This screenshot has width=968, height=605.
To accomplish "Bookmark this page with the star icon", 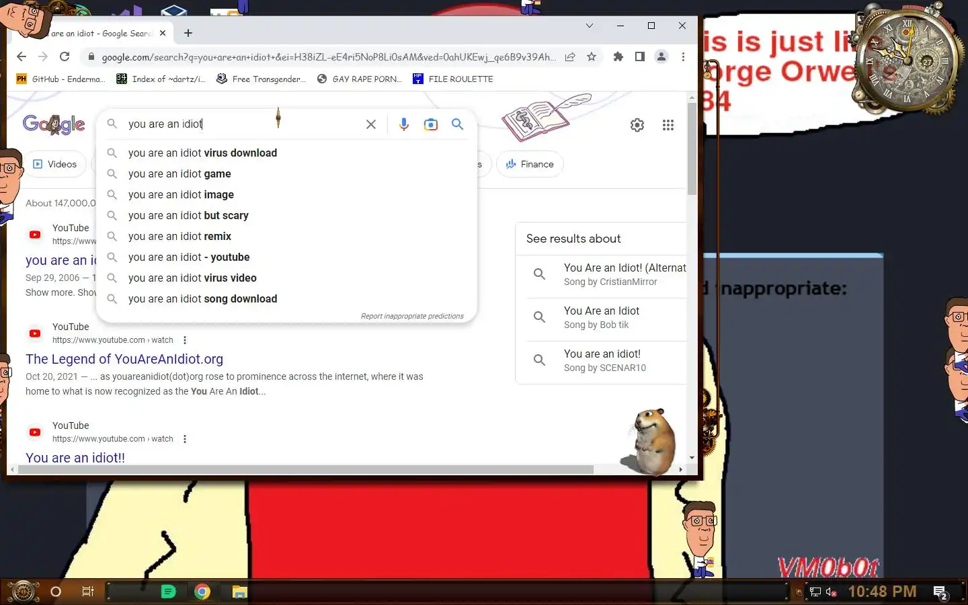I will (592, 57).
